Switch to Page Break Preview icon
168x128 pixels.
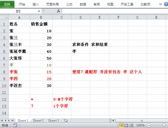131,125
